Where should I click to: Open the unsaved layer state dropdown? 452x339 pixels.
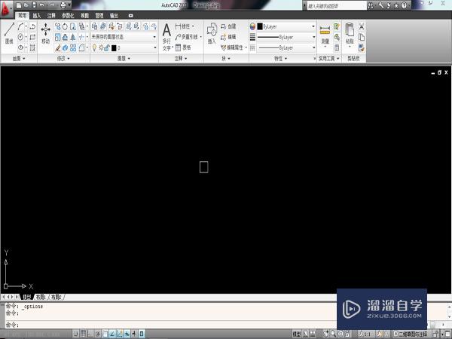[124, 37]
